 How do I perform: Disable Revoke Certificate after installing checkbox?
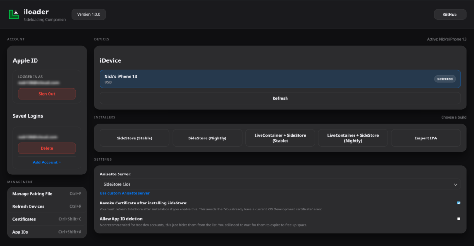[x=458, y=203]
